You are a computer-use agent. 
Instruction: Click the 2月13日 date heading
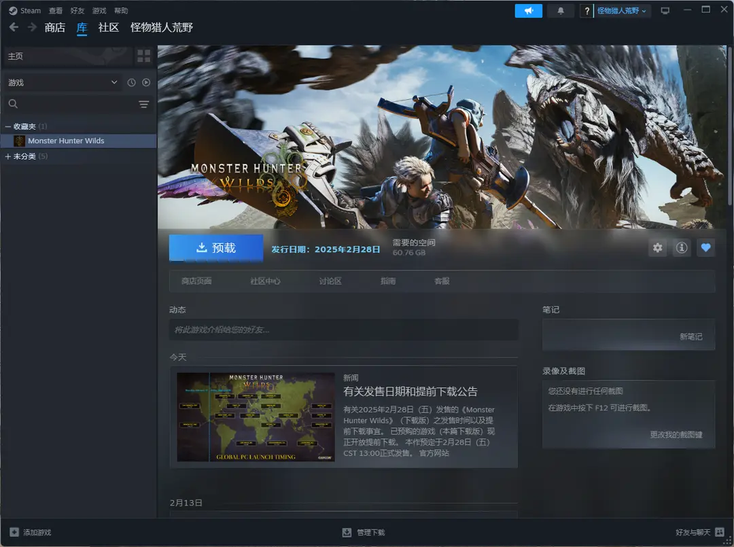(186, 503)
